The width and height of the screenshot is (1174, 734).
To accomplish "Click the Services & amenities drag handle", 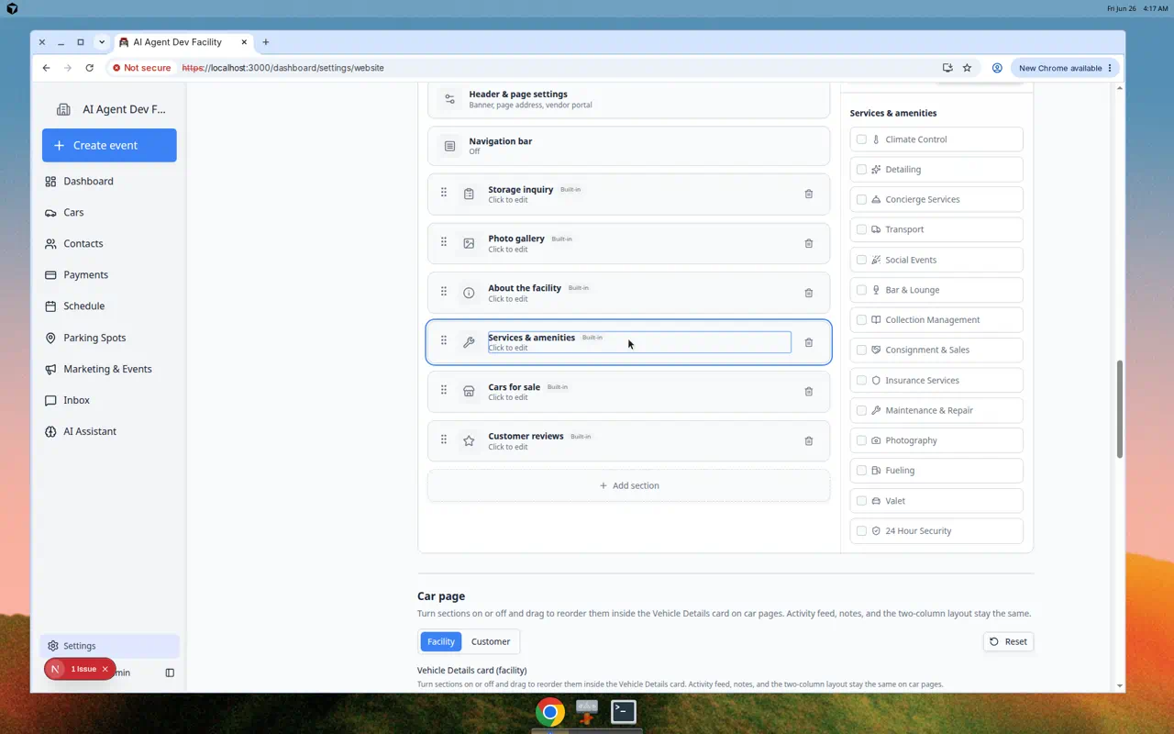I will click(444, 340).
